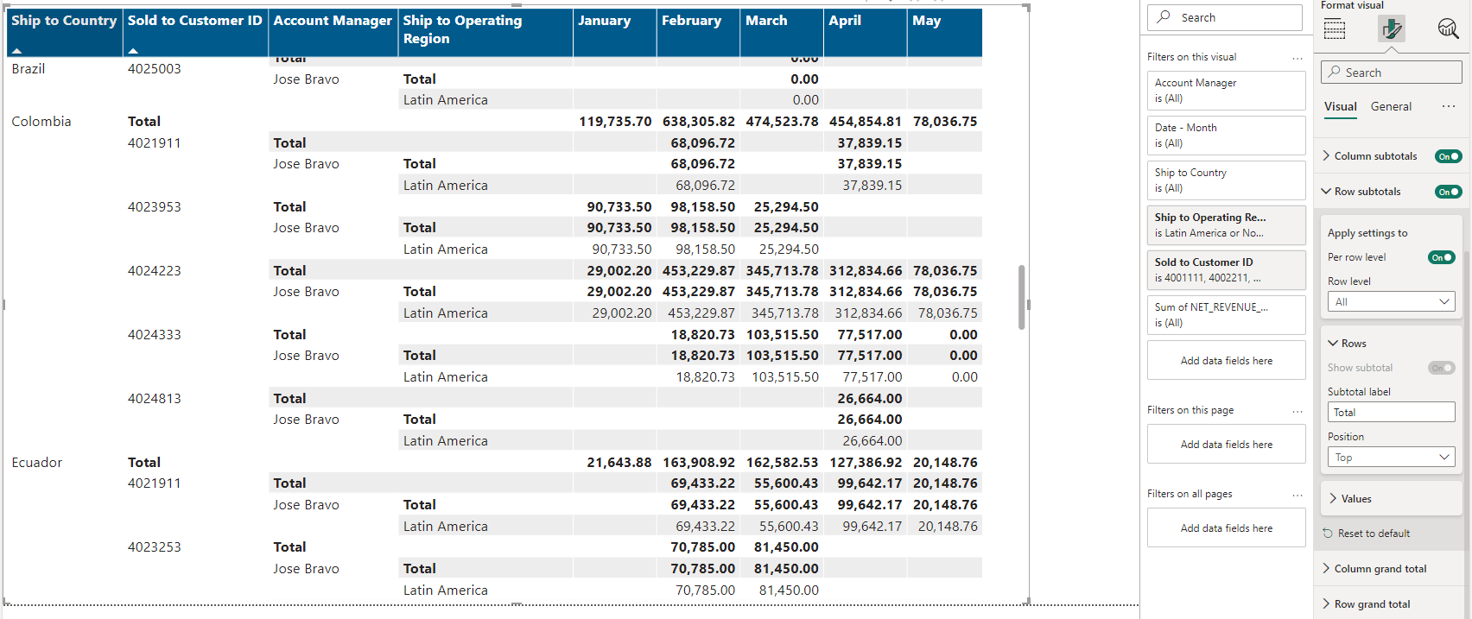Select customer ID 4025003 cell
The image size is (1472, 619).
tap(155, 69)
